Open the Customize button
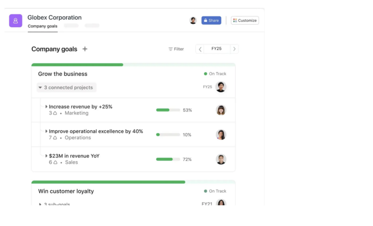 point(245,20)
